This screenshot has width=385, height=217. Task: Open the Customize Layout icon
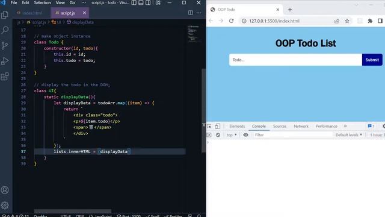pos(158,2)
